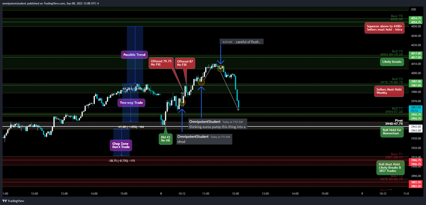Click the 4030.00 price axis tick

tap(416, 45)
